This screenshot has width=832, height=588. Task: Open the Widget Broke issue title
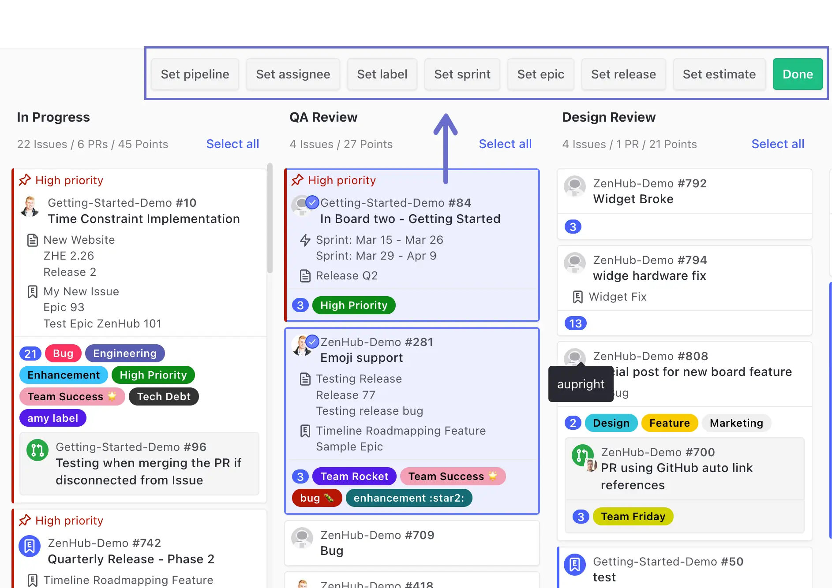coord(633,199)
